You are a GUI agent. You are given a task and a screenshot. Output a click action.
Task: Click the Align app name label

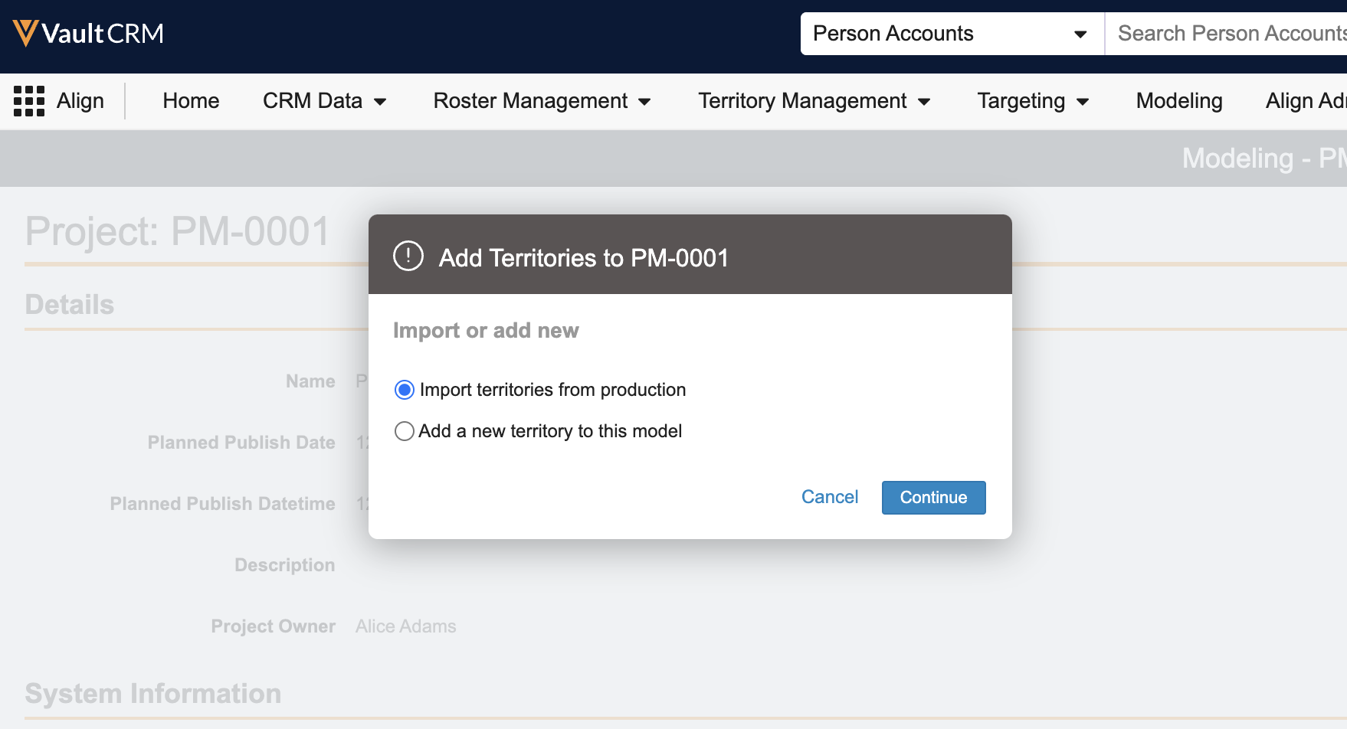coord(80,101)
